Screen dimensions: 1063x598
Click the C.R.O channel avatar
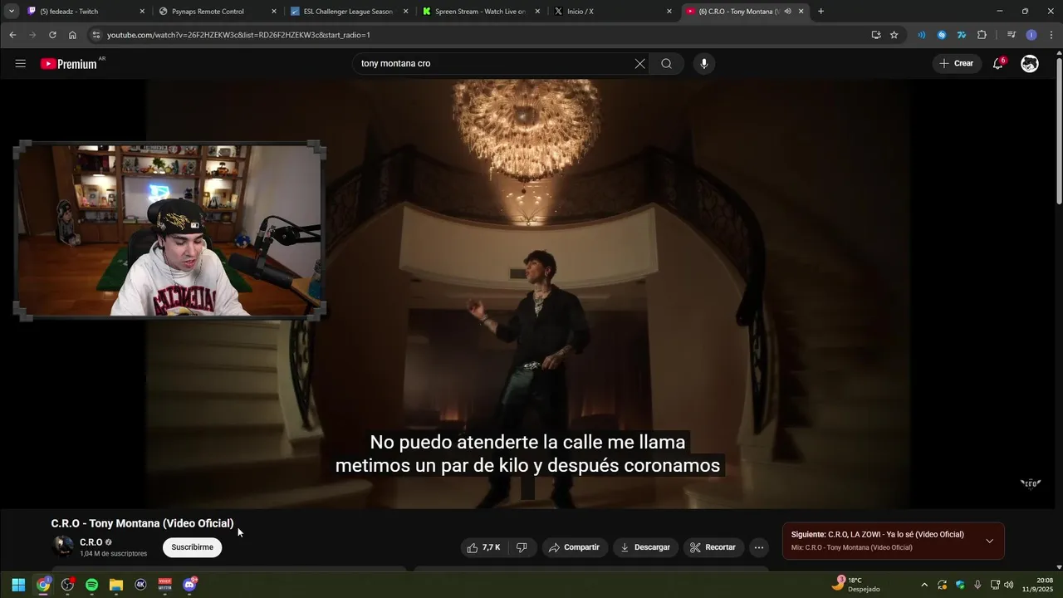pyautogui.click(x=62, y=547)
